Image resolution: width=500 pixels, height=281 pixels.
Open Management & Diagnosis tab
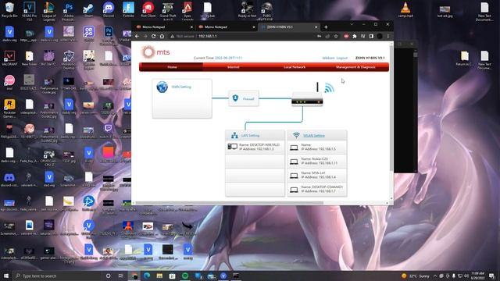pyautogui.click(x=355, y=67)
